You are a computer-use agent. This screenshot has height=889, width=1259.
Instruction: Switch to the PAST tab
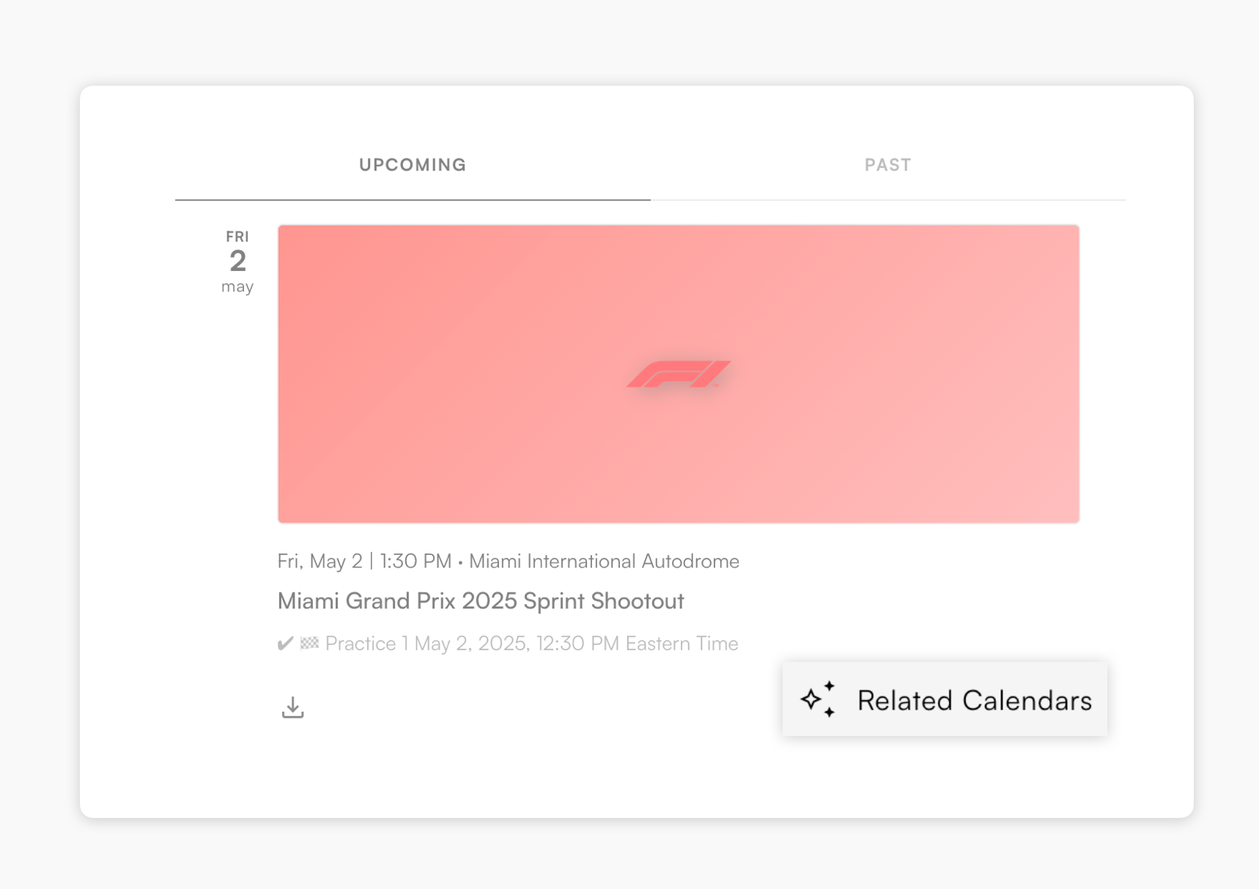click(887, 165)
